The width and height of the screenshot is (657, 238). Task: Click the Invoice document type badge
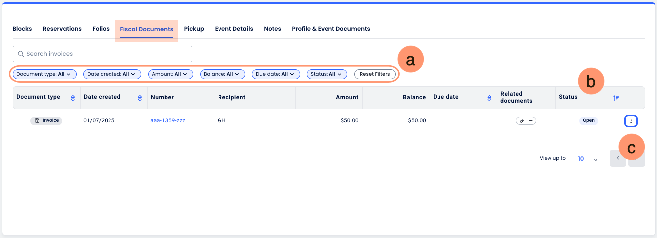46,120
